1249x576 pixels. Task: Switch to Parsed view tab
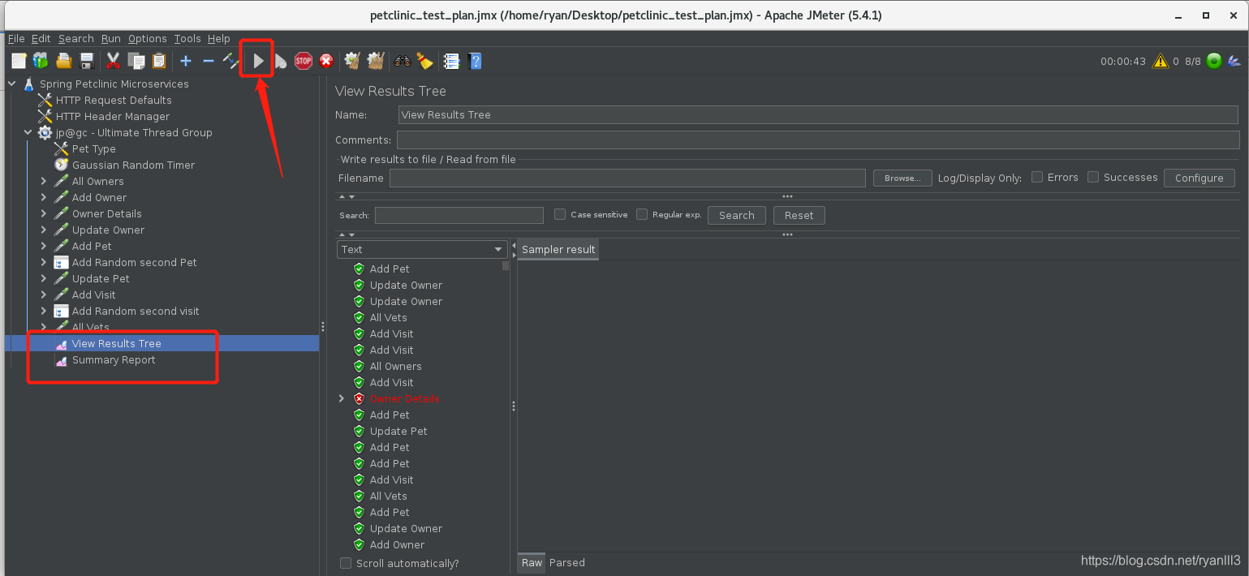pos(566,562)
